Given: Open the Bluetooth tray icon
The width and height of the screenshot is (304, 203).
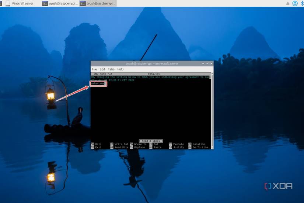Looking at the screenshot, I should click(x=302, y=3).
